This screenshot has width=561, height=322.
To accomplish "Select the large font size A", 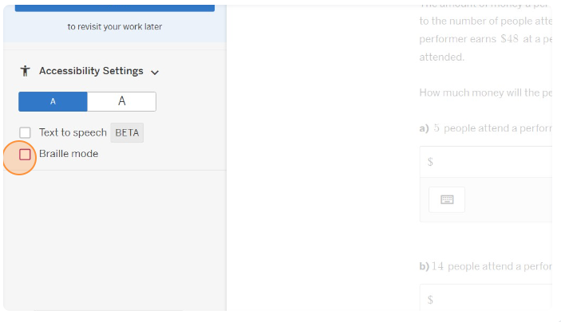I will tap(121, 101).
